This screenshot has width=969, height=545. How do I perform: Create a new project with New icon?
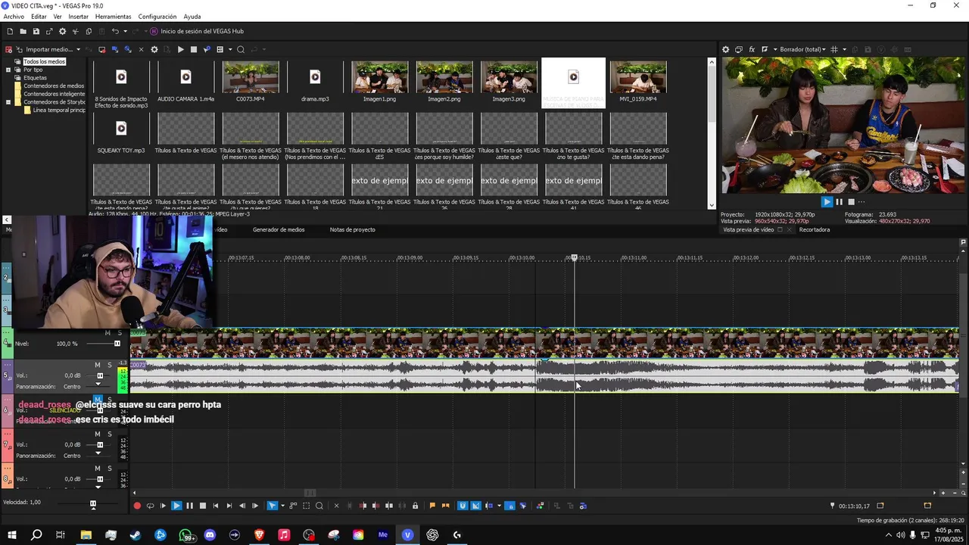10,31
